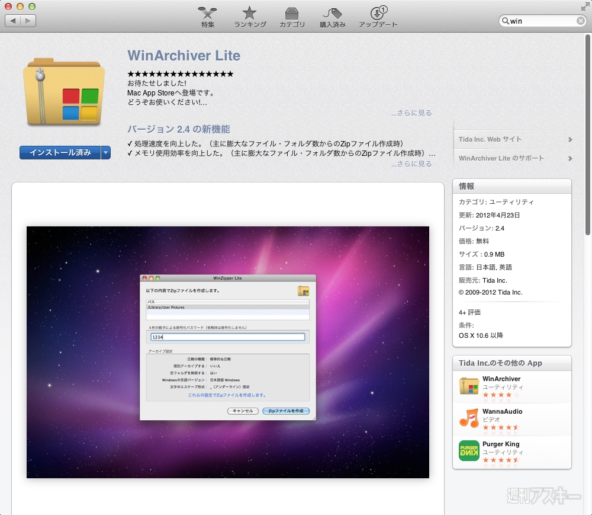The width and height of the screenshot is (592, 515).
Task: Click the search field containing 'win'
Action: 542,21
